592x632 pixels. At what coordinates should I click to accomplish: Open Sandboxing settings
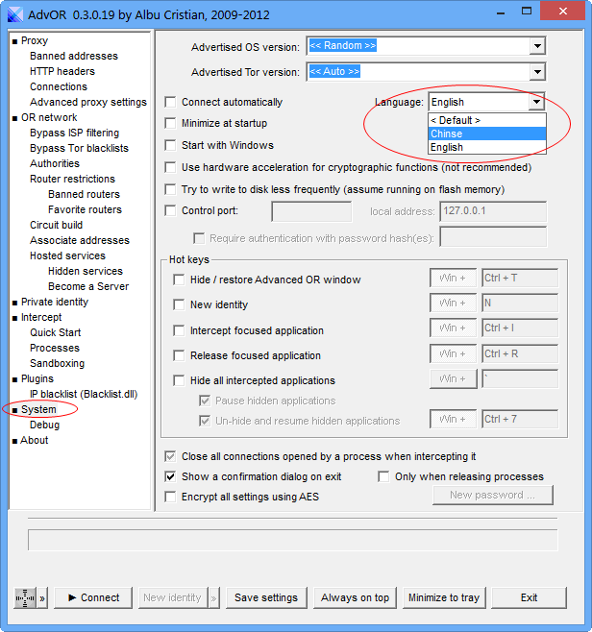58,363
